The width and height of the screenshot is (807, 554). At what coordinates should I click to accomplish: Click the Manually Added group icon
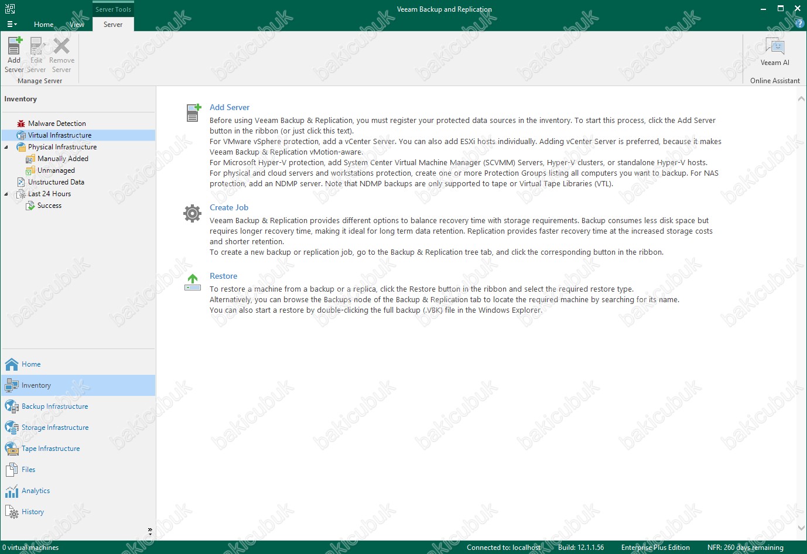[x=30, y=159]
